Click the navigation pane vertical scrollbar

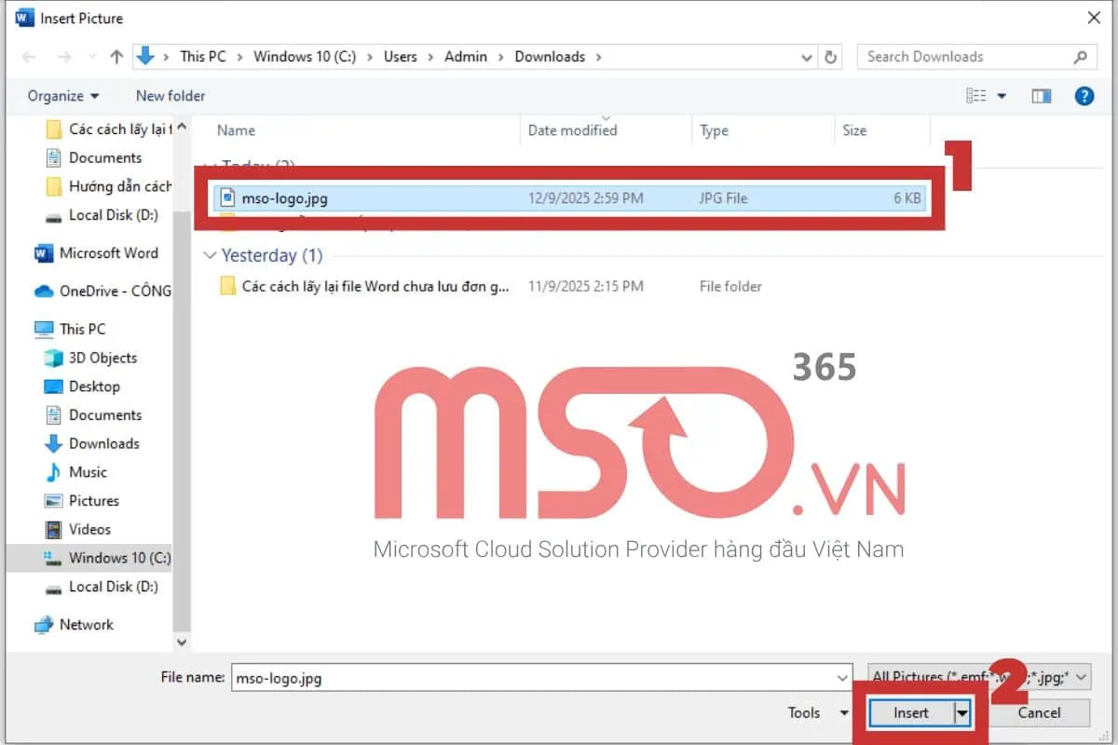point(183,372)
